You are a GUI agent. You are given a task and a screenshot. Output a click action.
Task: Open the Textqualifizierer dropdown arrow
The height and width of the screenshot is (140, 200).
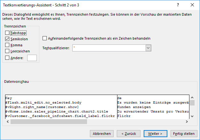(148, 48)
